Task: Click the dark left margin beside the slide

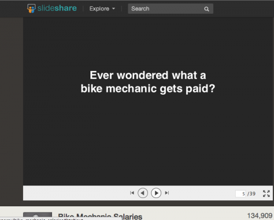Action: coord(12,109)
